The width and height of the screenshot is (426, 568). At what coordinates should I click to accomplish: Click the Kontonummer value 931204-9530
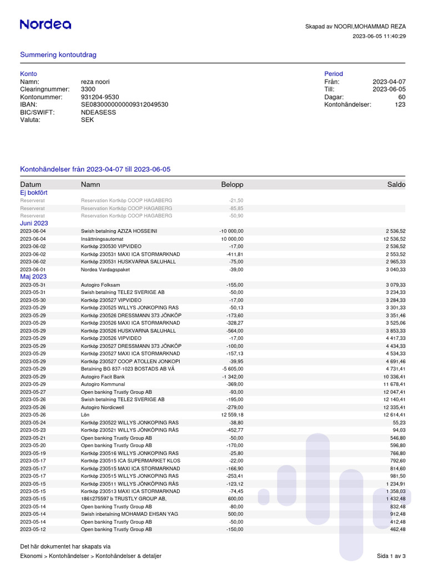100,97
